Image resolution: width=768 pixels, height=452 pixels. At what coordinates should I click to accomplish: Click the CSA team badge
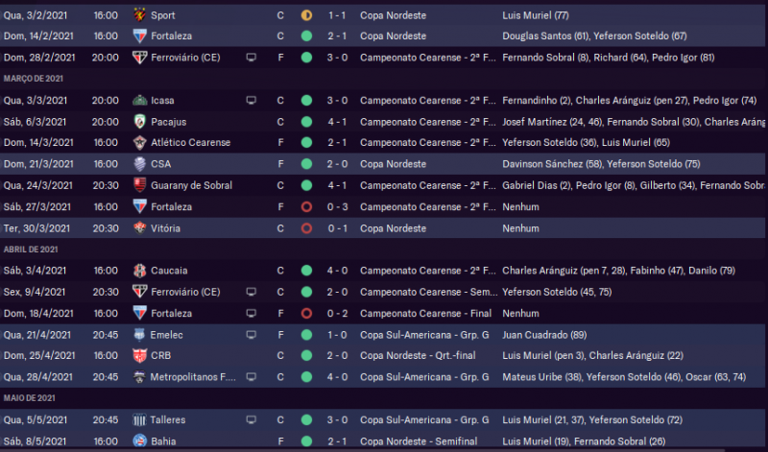click(x=139, y=164)
